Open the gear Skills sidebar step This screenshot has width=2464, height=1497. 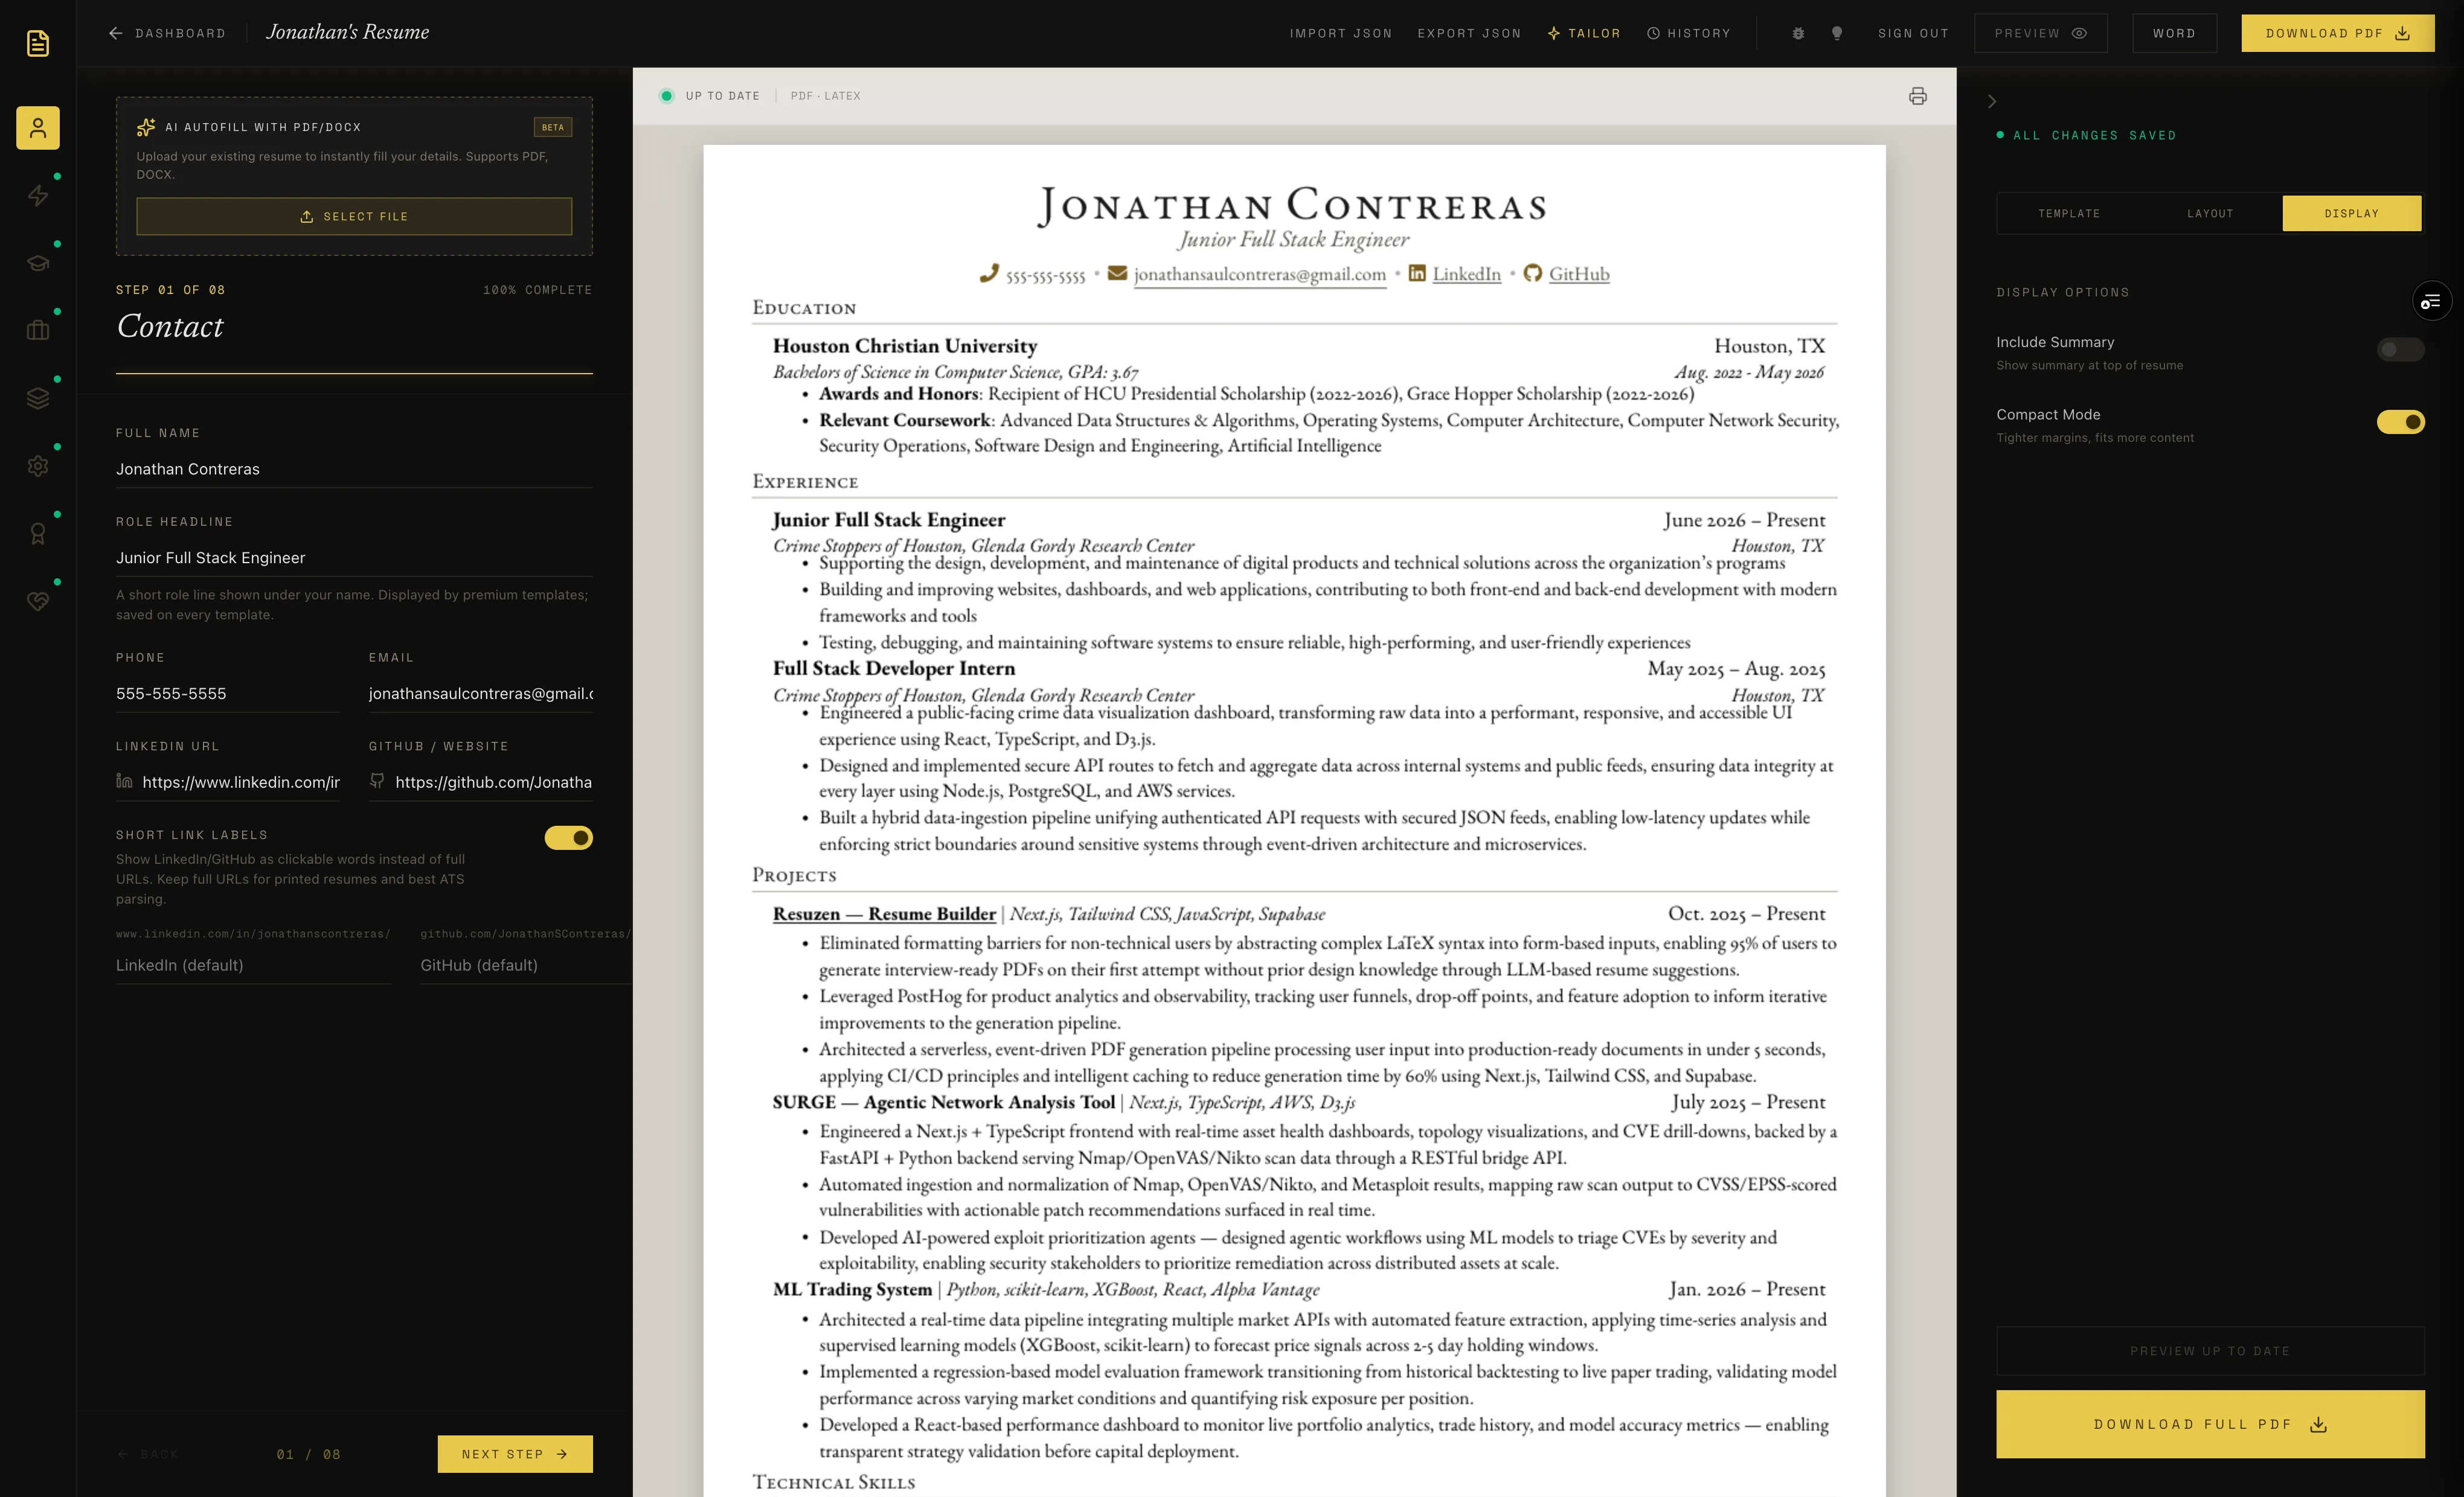(38, 465)
